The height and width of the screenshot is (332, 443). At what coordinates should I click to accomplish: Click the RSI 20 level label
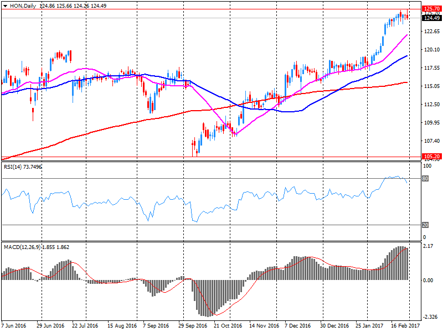click(426, 225)
